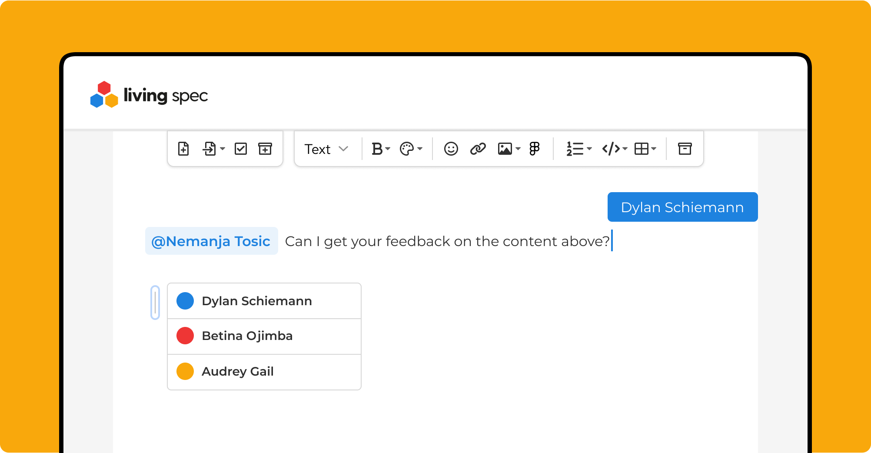Viewport: 871px width, 453px height.
Task: Insert an emoji with smiley icon
Action: click(451, 149)
